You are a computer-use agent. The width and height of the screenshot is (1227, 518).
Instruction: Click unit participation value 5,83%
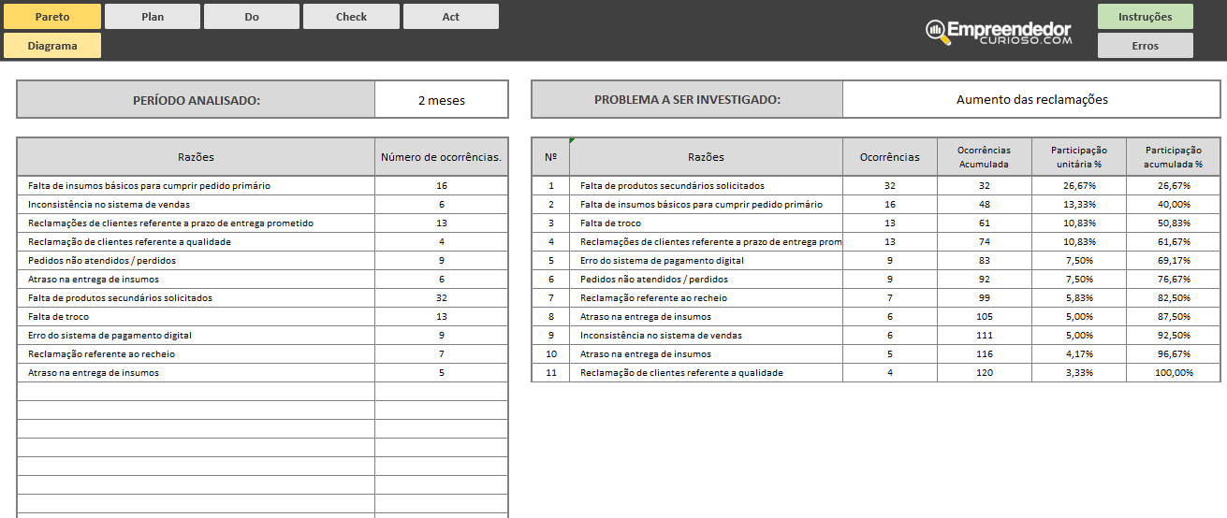pyautogui.click(x=1079, y=297)
